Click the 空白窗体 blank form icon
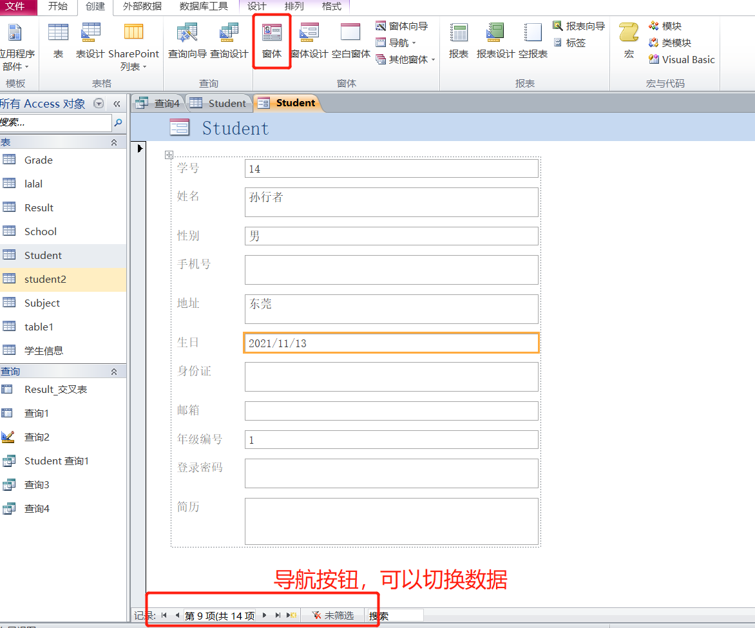This screenshot has height=628, width=755. [350, 41]
